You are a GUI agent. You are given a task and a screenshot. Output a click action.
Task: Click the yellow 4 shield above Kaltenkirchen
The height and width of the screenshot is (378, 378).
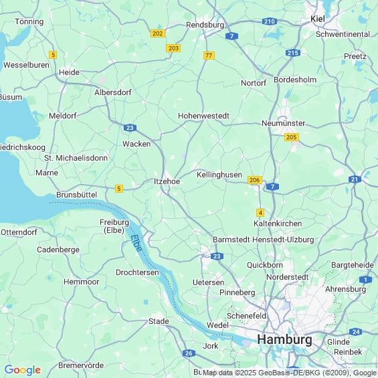coord(260,213)
